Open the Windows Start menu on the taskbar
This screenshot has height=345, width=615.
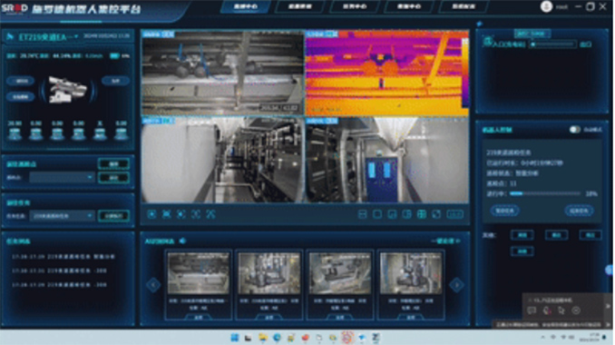pos(235,338)
